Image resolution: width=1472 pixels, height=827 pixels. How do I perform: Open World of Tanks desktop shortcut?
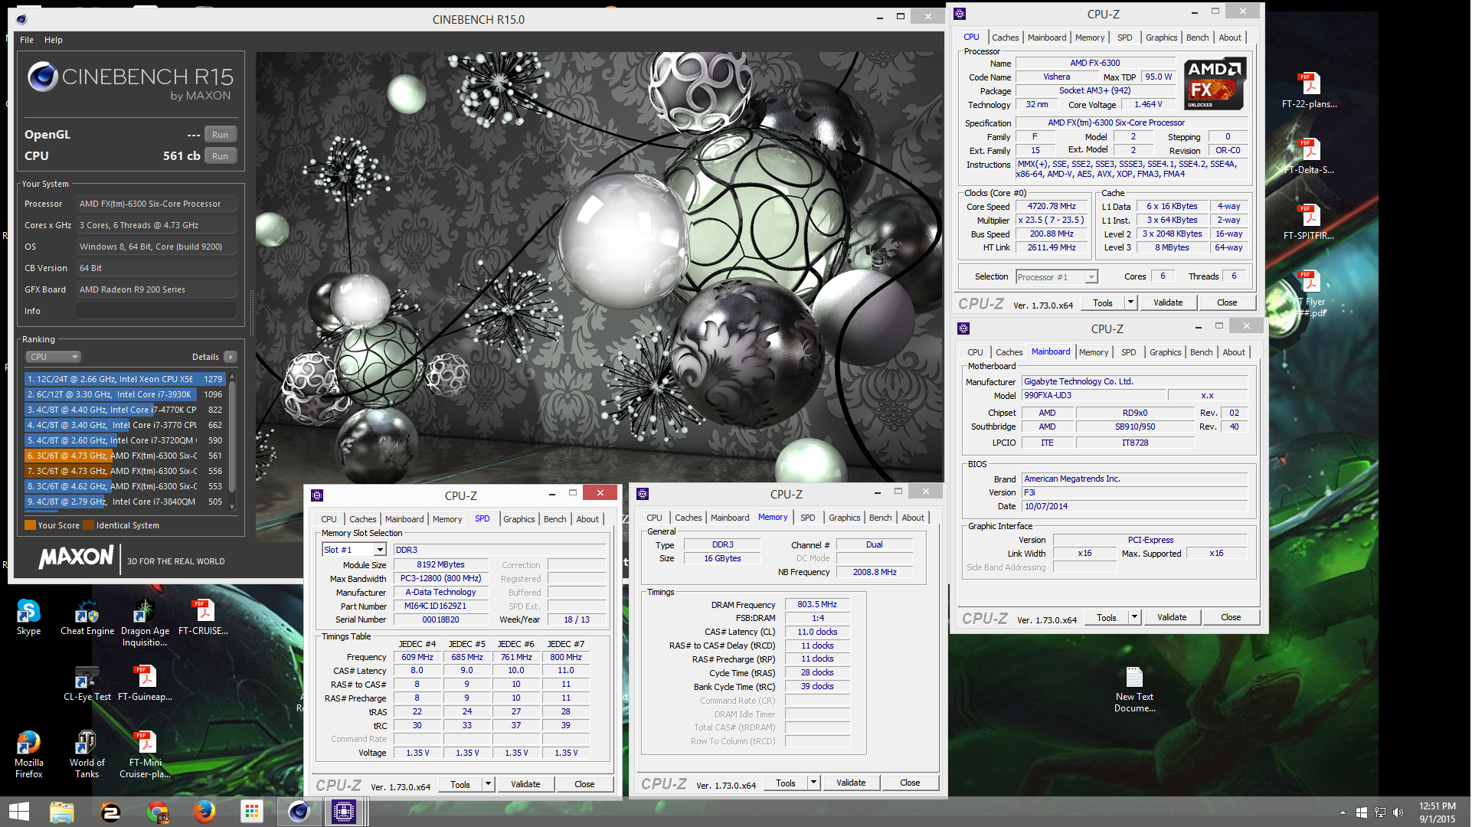[87, 754]
